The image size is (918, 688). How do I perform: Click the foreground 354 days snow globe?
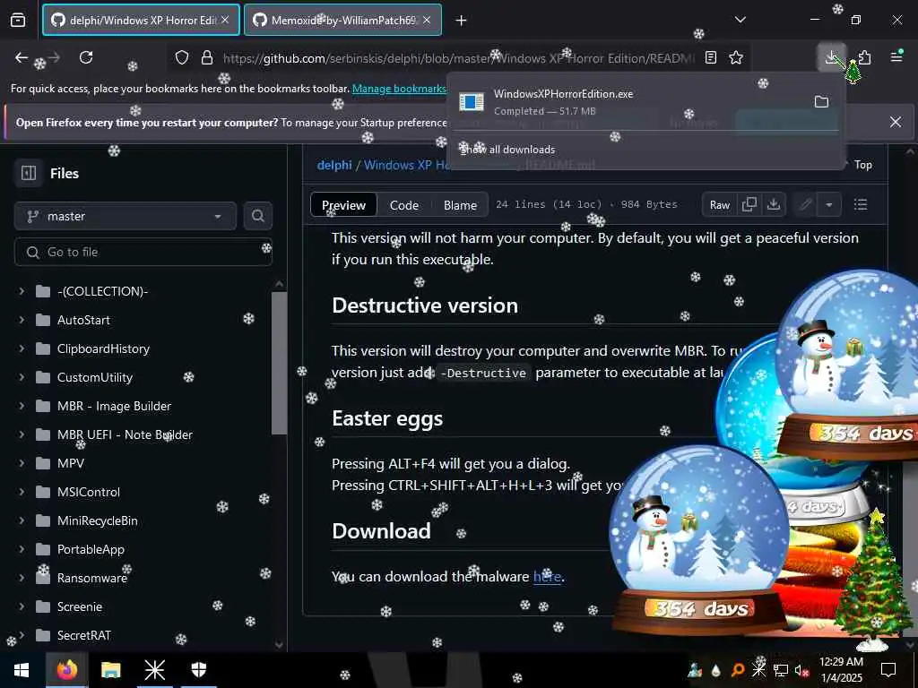pyautogui.click(x=698, y=538)
